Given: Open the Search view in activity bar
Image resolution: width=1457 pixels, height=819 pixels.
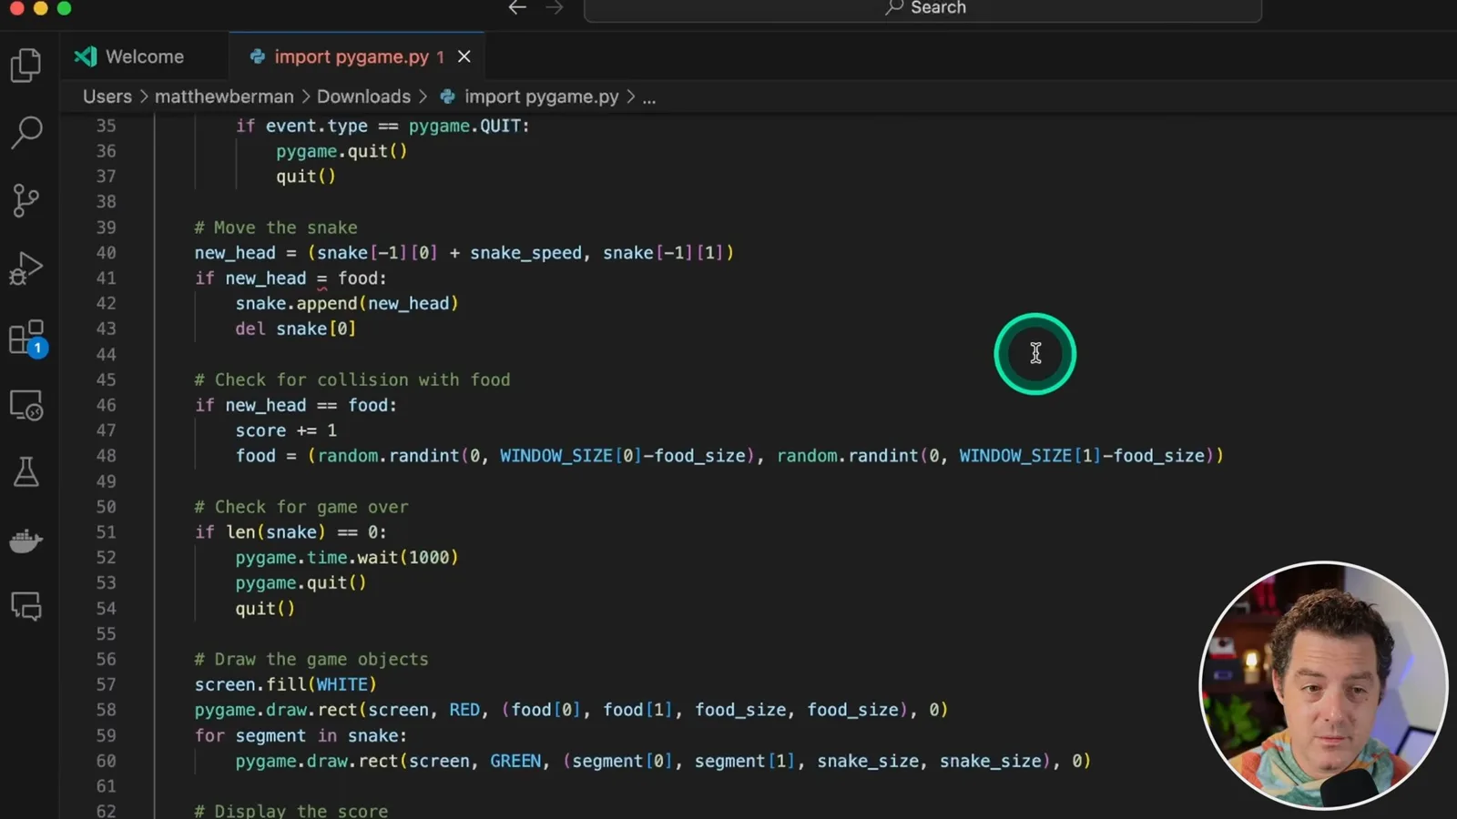Looking at the screenshot, I should [x=25, y=133].
